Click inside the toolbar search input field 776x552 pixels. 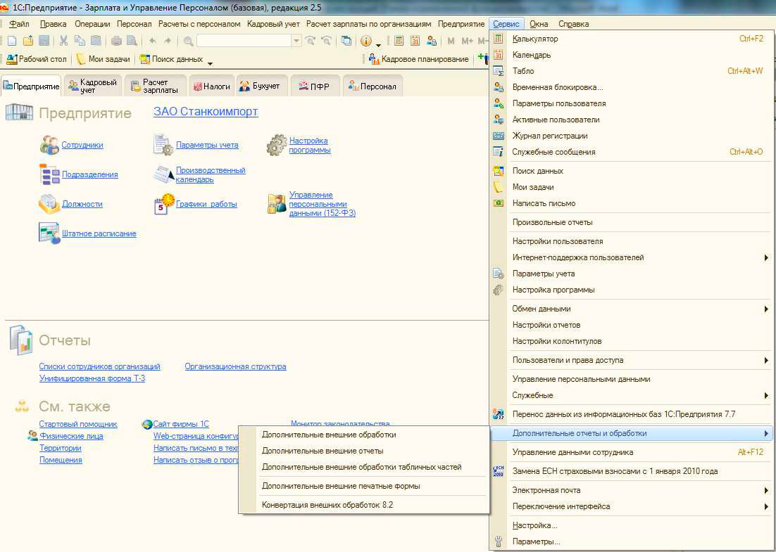click(x=244, y=41)
